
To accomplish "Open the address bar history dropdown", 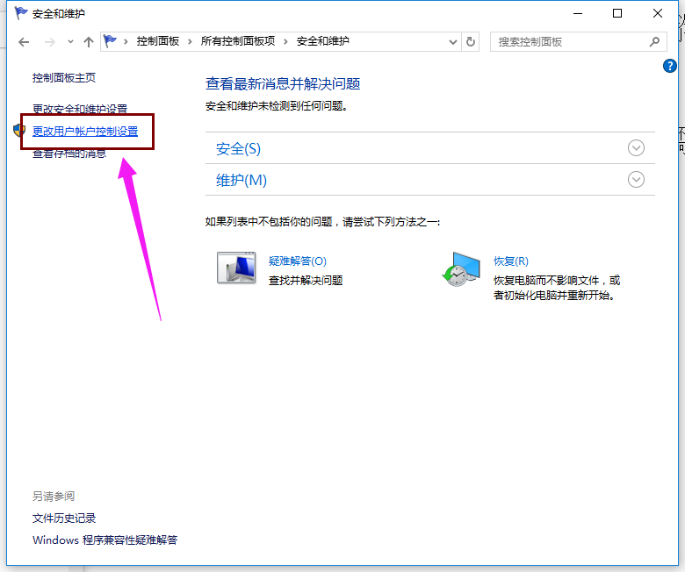I will click(x=453, y=41).
